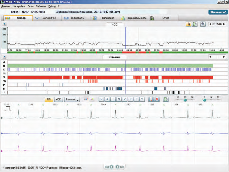The width and height of the screenshot is (229, 172).
Task: Select first channel marker on green ECG trace
Action: click(2, 118)
